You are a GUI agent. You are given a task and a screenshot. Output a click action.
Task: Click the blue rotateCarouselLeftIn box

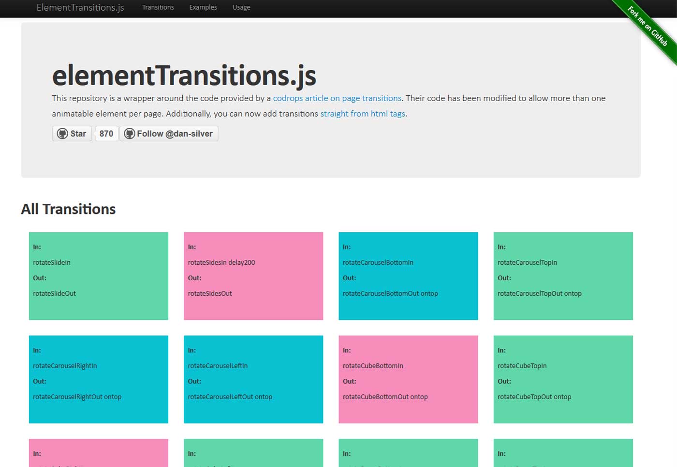coord(253,379)
